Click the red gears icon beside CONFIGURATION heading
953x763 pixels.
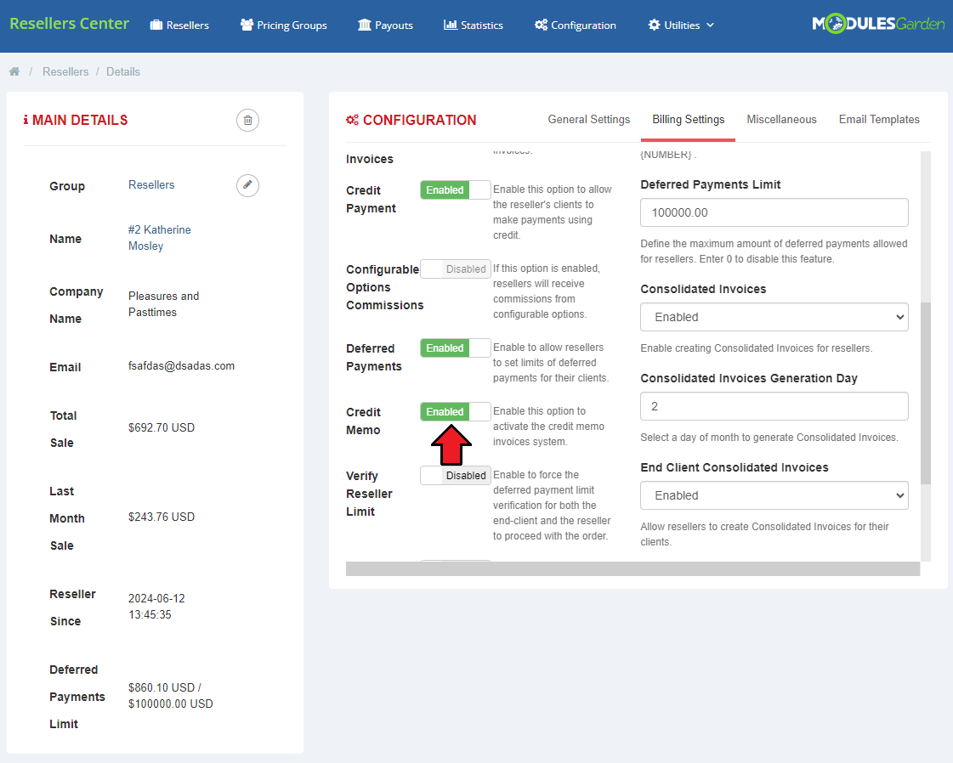pyautogui.click(x=353, y=121)
